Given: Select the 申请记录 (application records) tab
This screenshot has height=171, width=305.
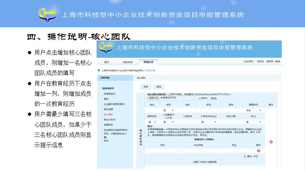Looking at the screenshot, I should point(148,62).
